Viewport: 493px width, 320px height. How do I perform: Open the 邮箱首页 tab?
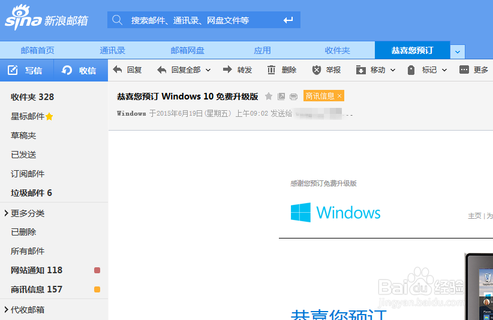point(37,50)
